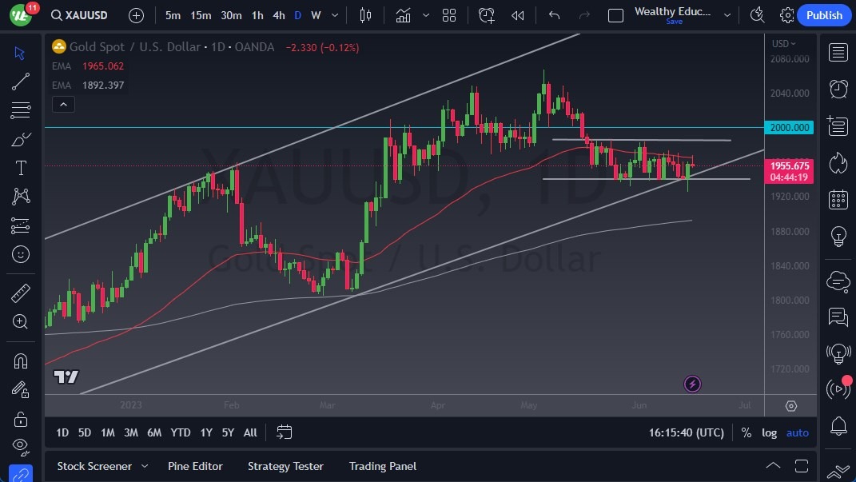Select the trend line drawing tool
This screenshot has width=856, height=482.
[x=20, y=82]
